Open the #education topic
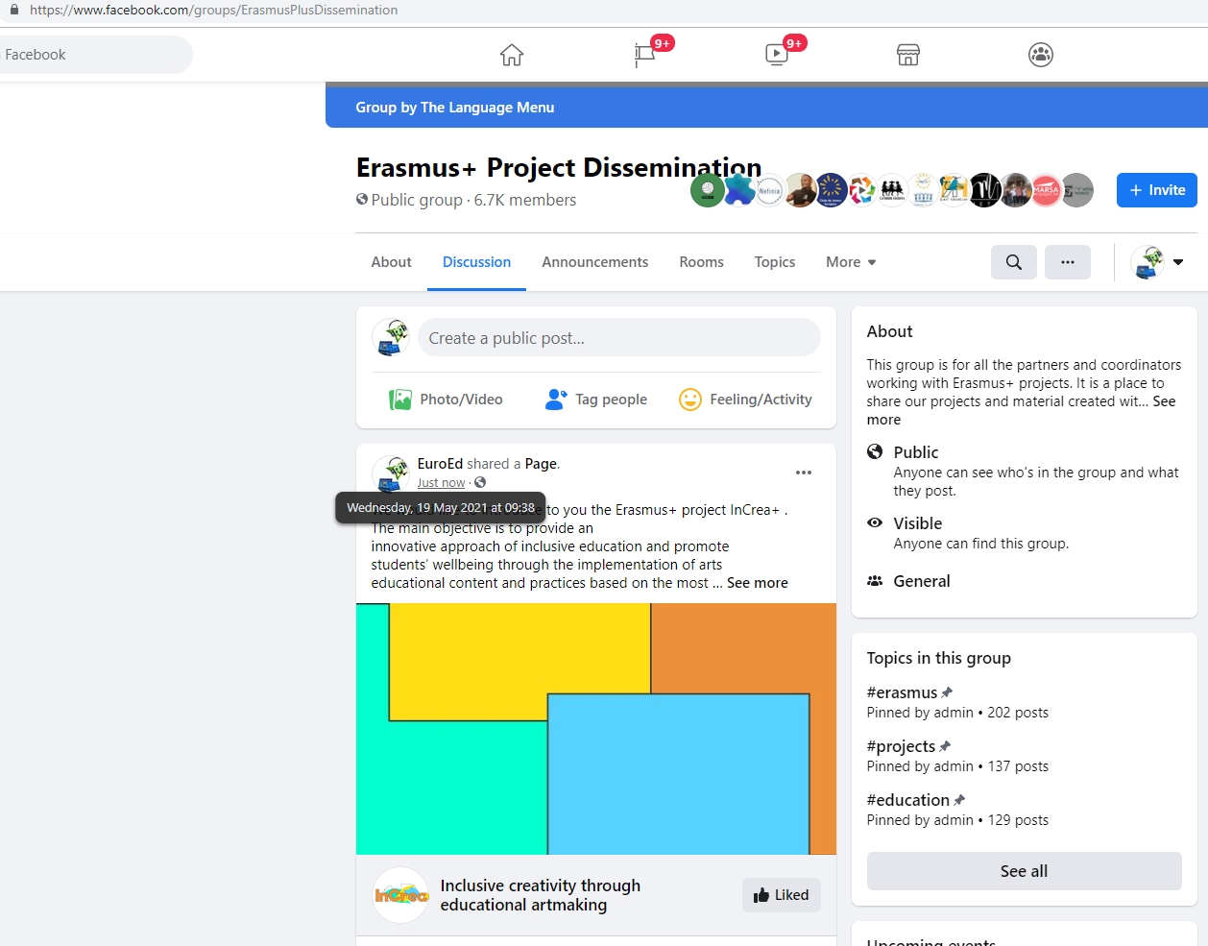Screen dimensions: 1208x946 click(x=908, y=800)
